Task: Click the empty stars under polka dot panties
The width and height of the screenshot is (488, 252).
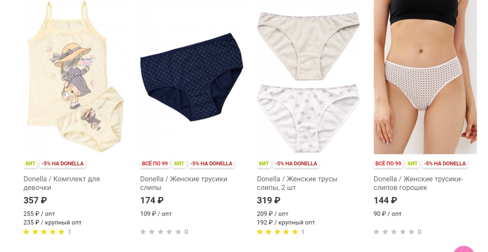Action: coord(394,232)
